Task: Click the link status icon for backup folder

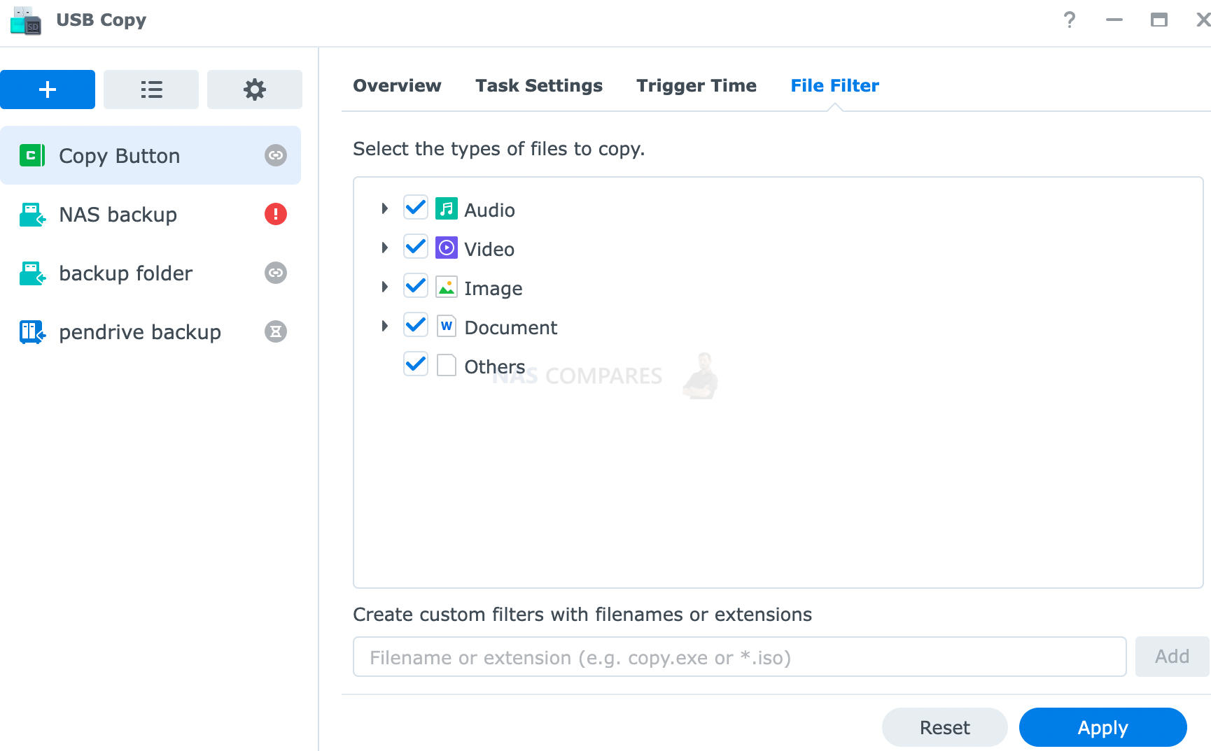Action: [x=276, y=273]
